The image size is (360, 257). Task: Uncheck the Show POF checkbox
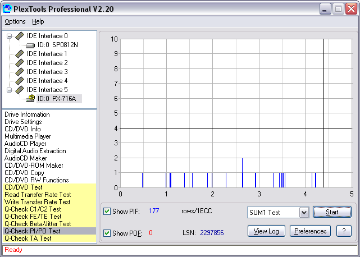click(107, 233)
